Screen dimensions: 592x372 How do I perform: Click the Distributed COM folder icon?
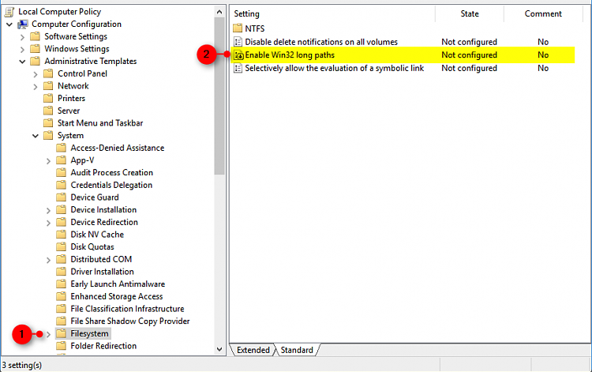pos(61,260)
